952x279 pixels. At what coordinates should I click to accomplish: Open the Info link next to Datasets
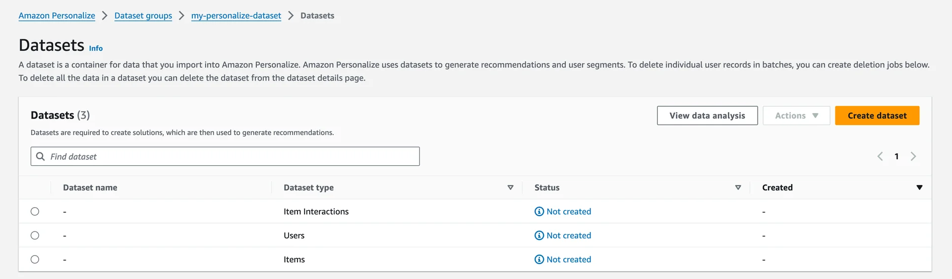point(96,48)
